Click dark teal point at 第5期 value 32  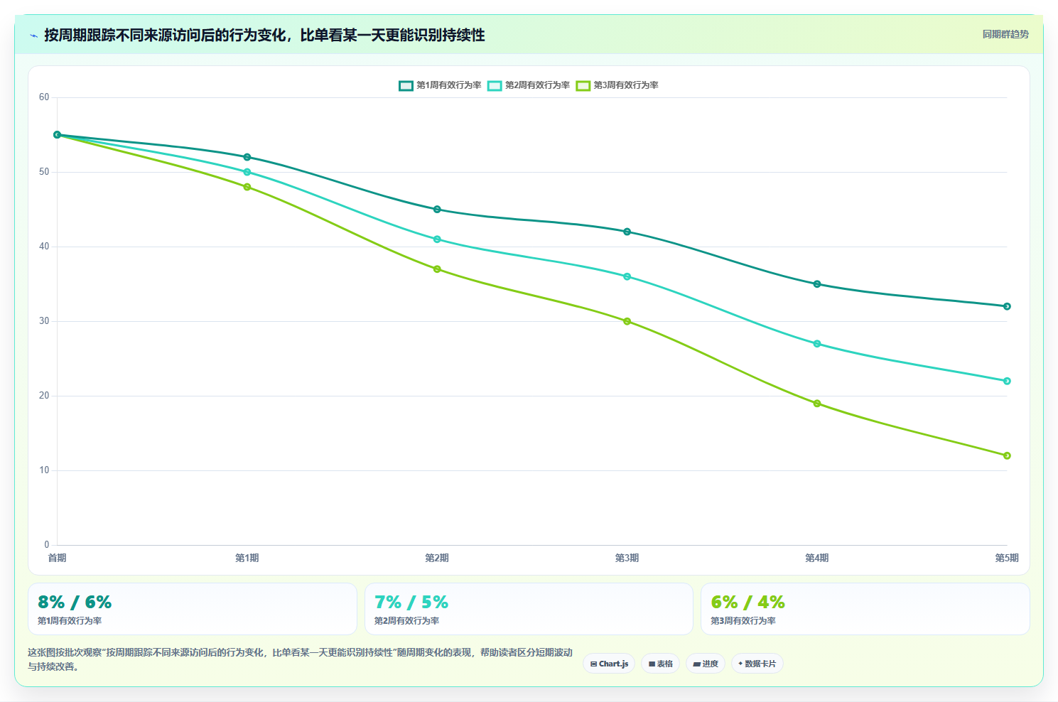[1007, 306]
